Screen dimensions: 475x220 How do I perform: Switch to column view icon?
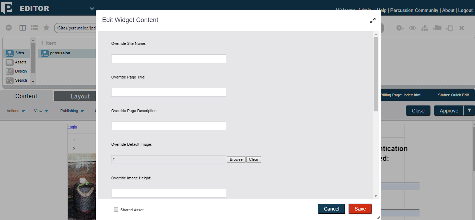click(x=22, y=28)
